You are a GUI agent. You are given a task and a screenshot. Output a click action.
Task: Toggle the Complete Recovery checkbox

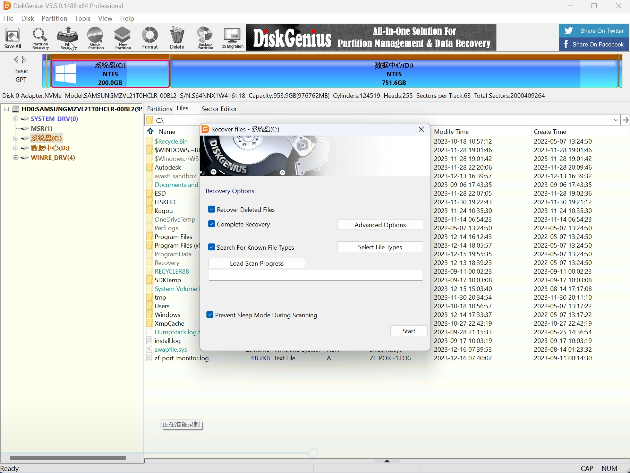212,224
